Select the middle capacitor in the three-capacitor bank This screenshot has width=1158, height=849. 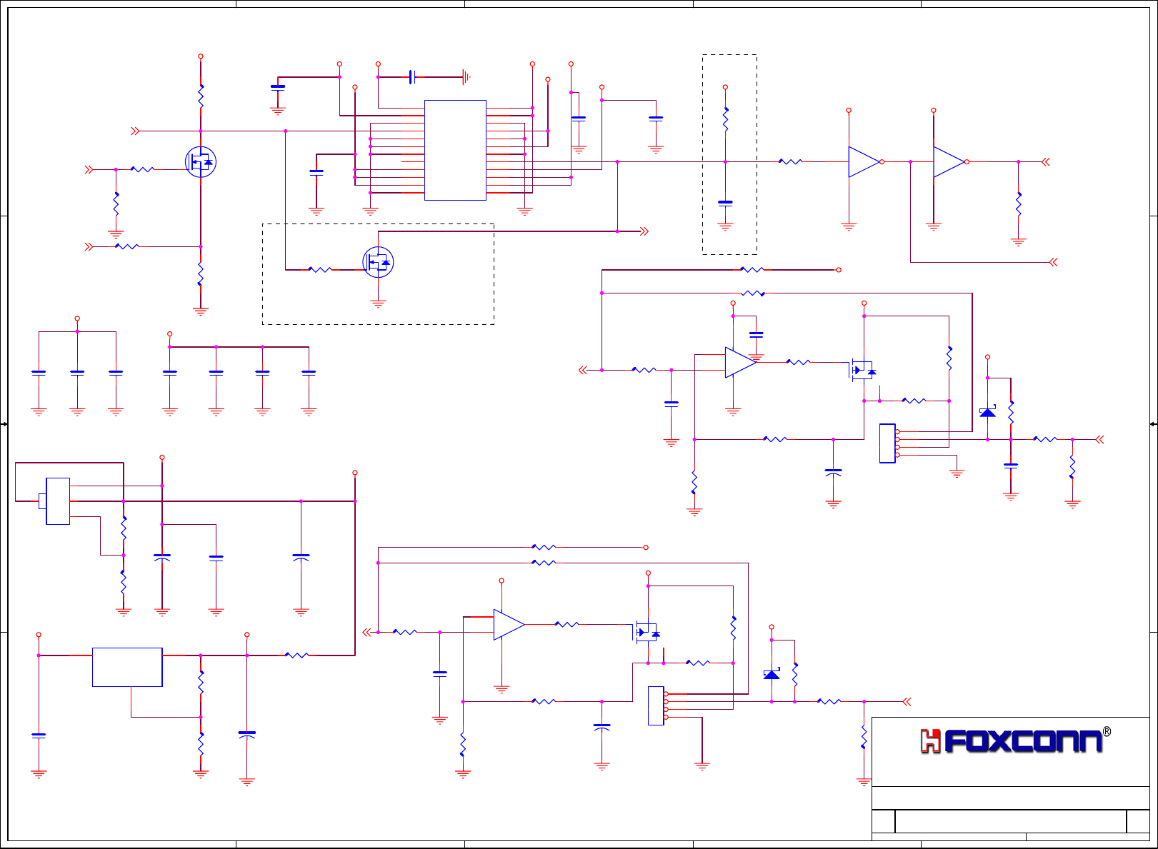(x=77, y=372)
